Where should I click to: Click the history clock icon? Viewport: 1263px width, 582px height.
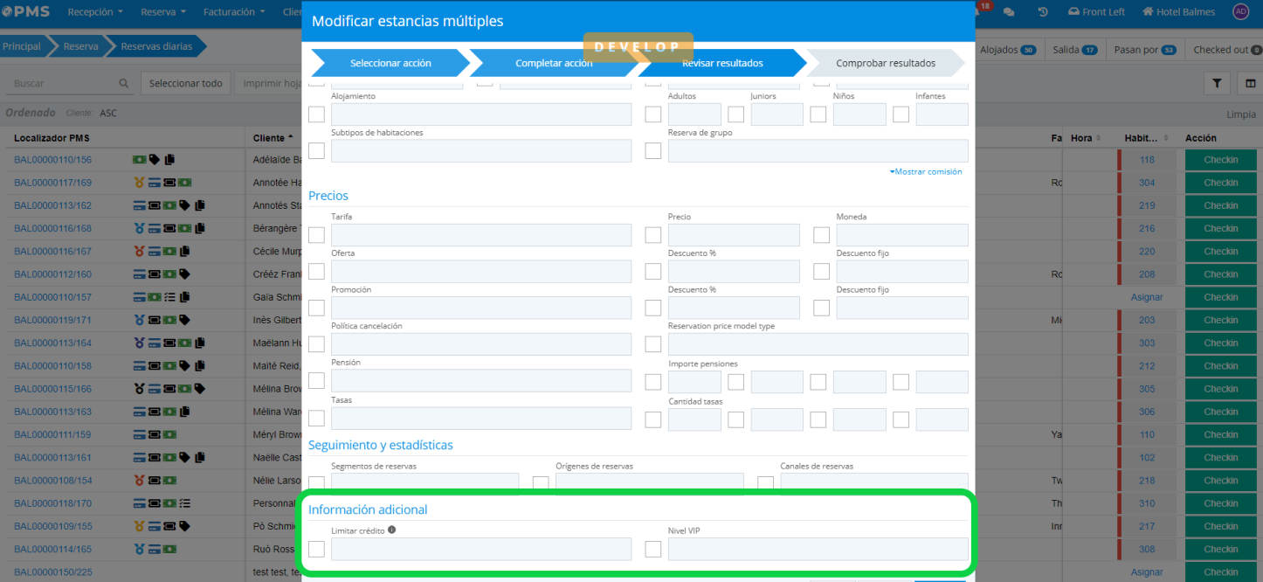tap(1043, 12)
